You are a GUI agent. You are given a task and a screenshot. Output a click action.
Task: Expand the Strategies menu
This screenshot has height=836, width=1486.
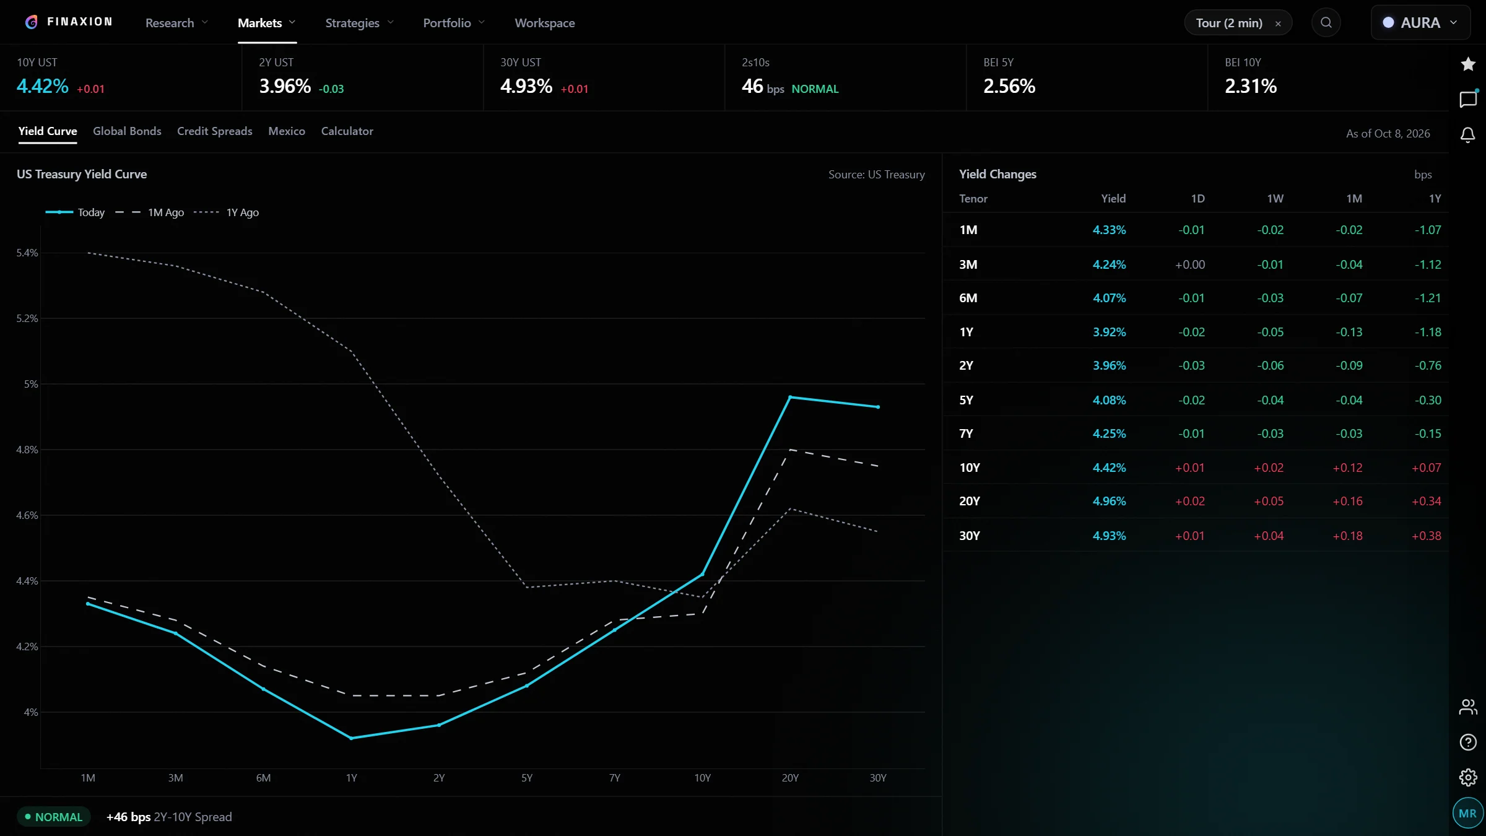pyautogui.click(x=359, y=23)
